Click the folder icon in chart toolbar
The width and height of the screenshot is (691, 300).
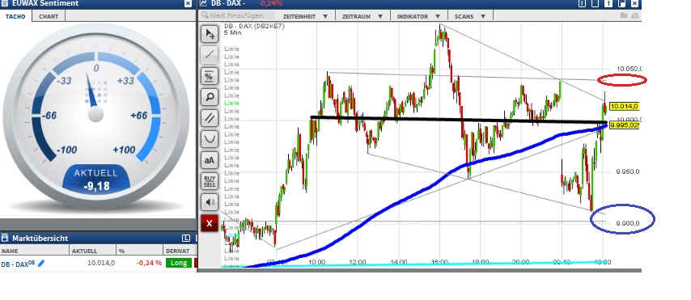[x=624, y=16]
